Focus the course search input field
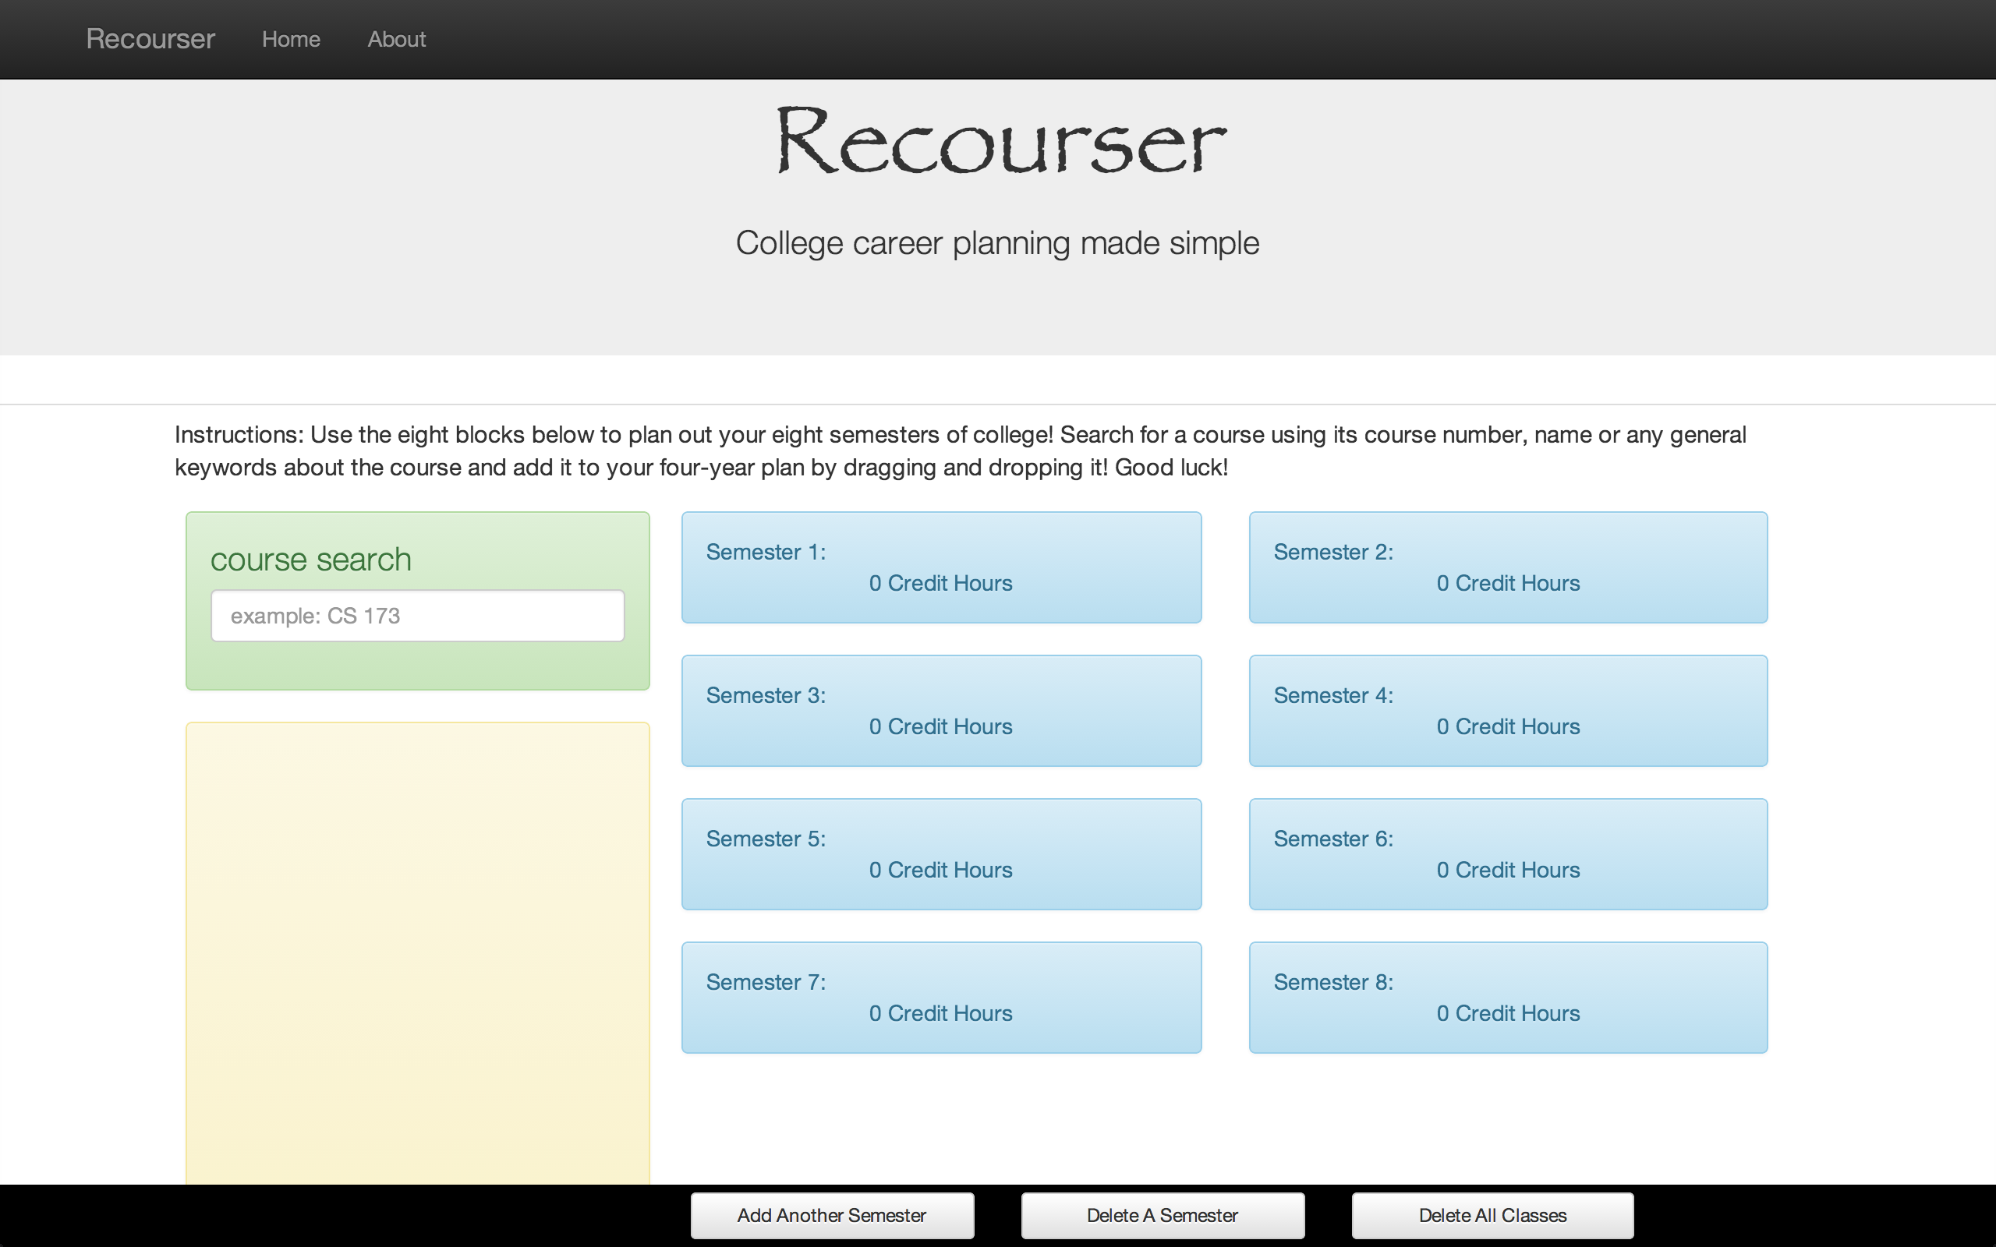This screenshot has height=1247, width=1996. point(417,615)
